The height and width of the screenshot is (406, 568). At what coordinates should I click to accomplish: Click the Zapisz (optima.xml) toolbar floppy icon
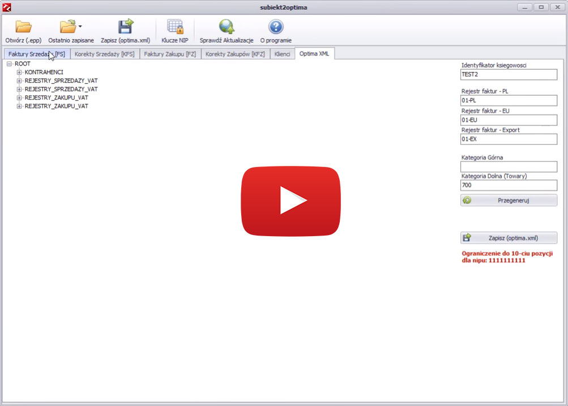tap(125, 27)
